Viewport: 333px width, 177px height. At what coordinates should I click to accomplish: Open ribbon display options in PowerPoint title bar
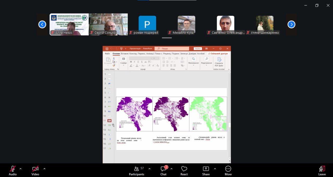point(207,49)
